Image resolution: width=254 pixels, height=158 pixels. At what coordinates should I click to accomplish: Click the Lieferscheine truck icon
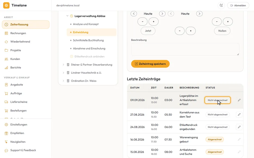coord(6,102)
